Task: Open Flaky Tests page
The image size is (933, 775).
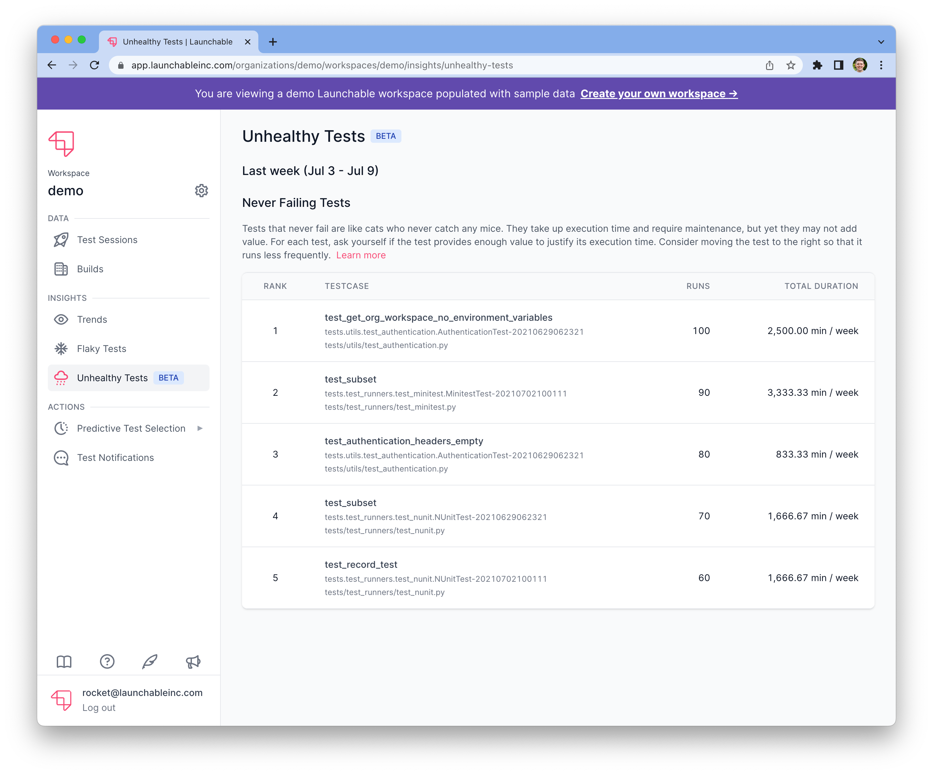Action: (128, 349)
